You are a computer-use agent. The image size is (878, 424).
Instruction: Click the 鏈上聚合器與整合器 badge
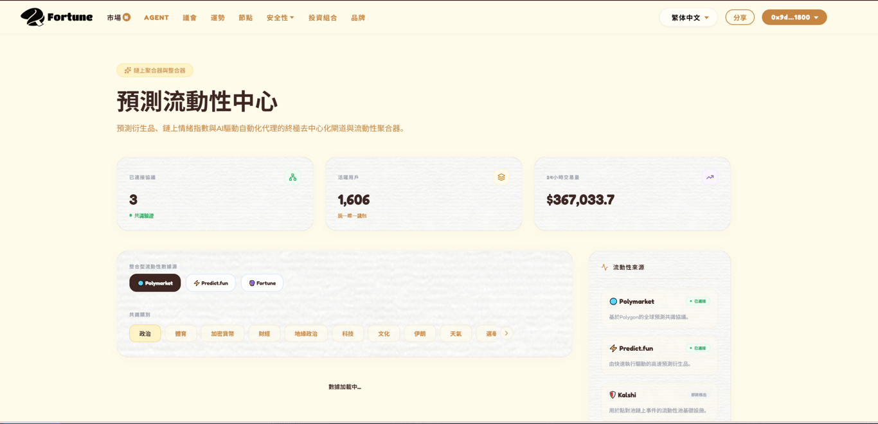(155, 71)
